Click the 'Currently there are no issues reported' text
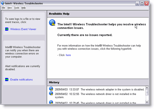Viewport: 154px width, 109px height. click(x=85, y=35)
